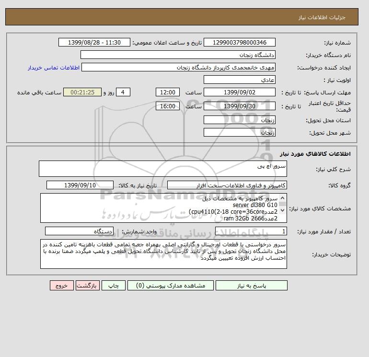Click price validity time 16:00
This screenshot has width=369, height=357.
[x=168, y=106]
